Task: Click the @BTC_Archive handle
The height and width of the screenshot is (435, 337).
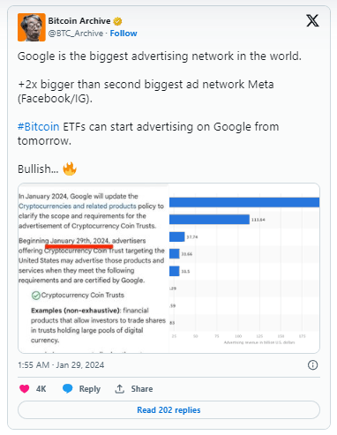Action: point(76,34)
